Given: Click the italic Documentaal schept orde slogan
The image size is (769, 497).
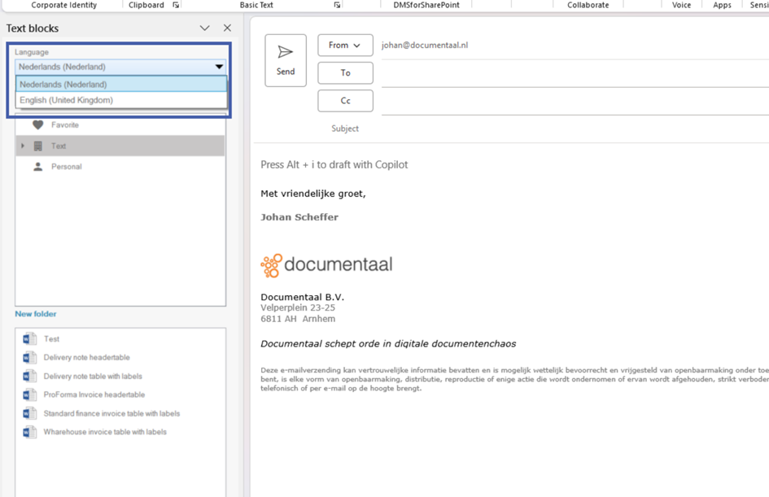Looking at the screenshot, I should [388, 343].
